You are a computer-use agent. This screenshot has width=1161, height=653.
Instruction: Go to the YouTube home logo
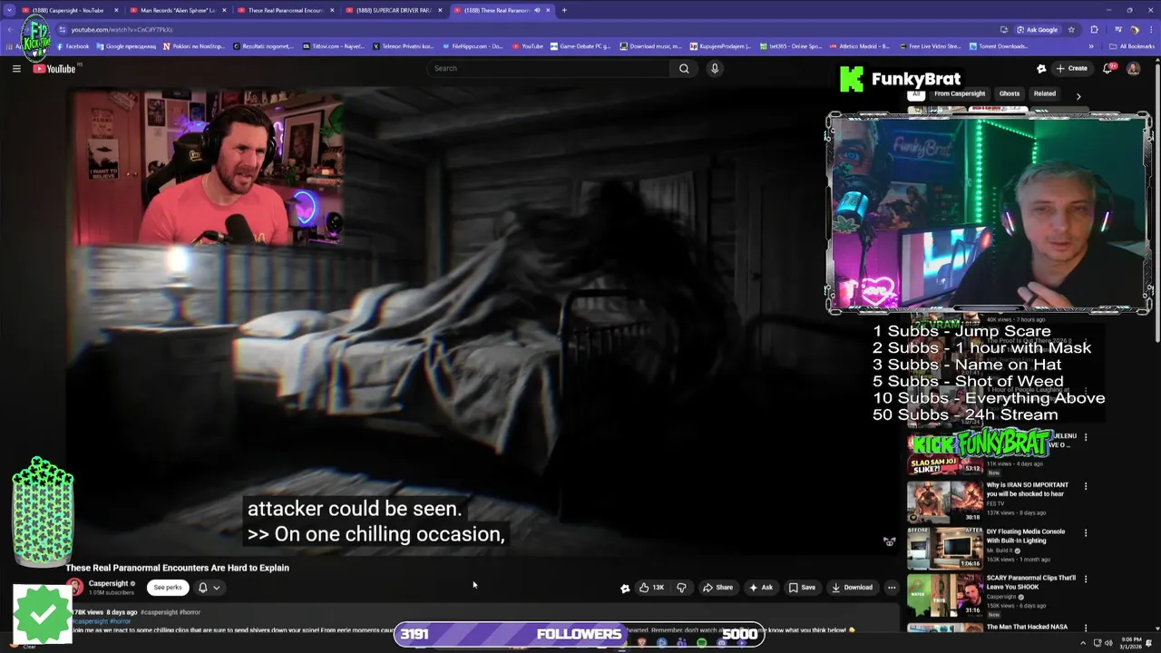[x=54, y=69]
